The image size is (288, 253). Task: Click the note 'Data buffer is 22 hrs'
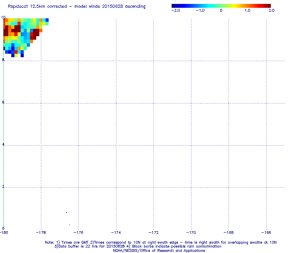[x=78, y=246]
